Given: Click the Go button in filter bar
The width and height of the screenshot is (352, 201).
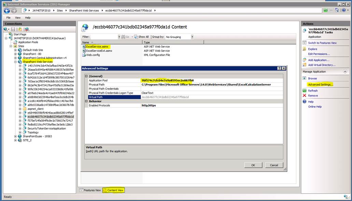Looking at the screenshot, I should click(126, 37).
